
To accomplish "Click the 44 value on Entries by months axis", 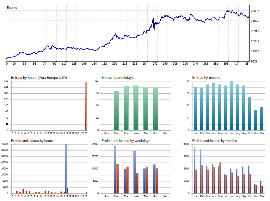I will click(188, 81).
